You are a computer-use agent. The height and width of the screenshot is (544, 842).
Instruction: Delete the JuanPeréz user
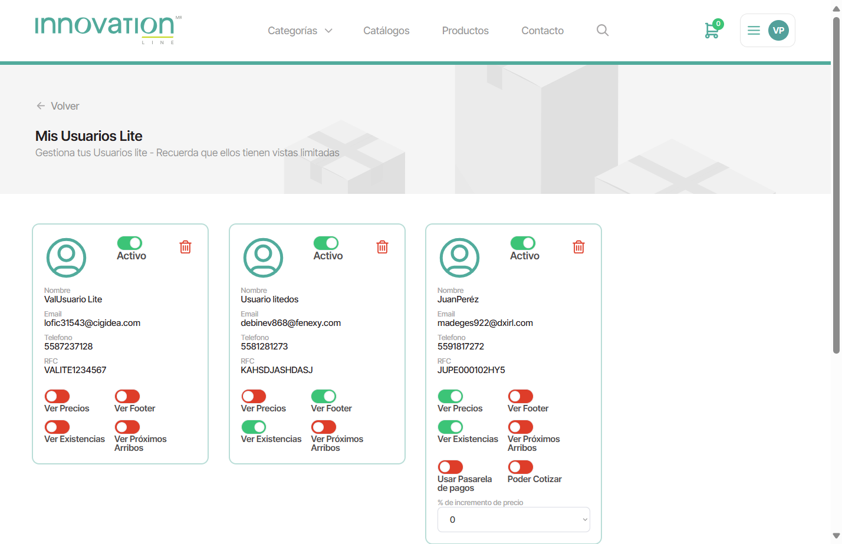(578, 247)
